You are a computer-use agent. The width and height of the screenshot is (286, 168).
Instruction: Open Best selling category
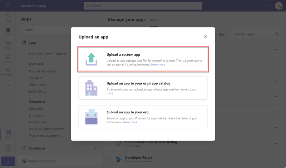pyautogui.click(x=37, y=92)
